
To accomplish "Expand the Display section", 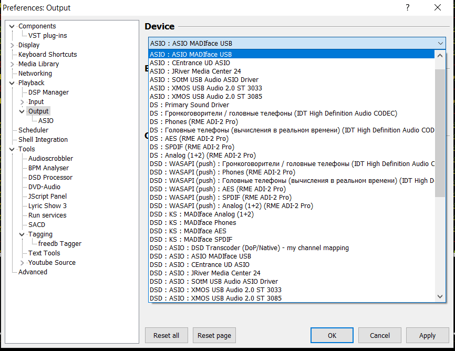I will [12, 45].
